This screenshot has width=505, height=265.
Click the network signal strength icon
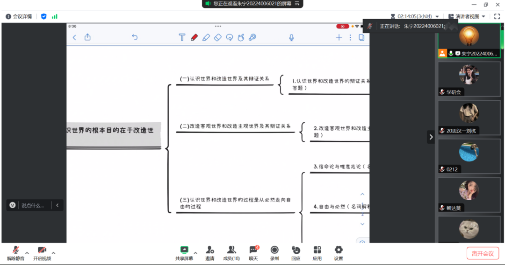(x=55, y=16)
